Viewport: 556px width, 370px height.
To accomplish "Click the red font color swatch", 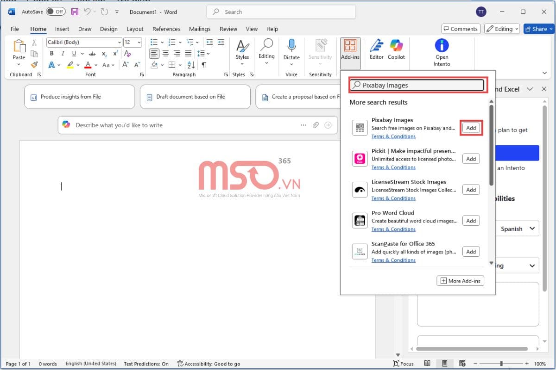I will tap(88, 65).
